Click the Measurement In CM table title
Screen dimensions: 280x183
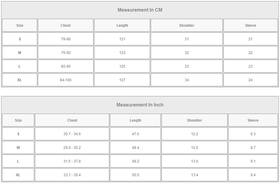tap(140, 10)
